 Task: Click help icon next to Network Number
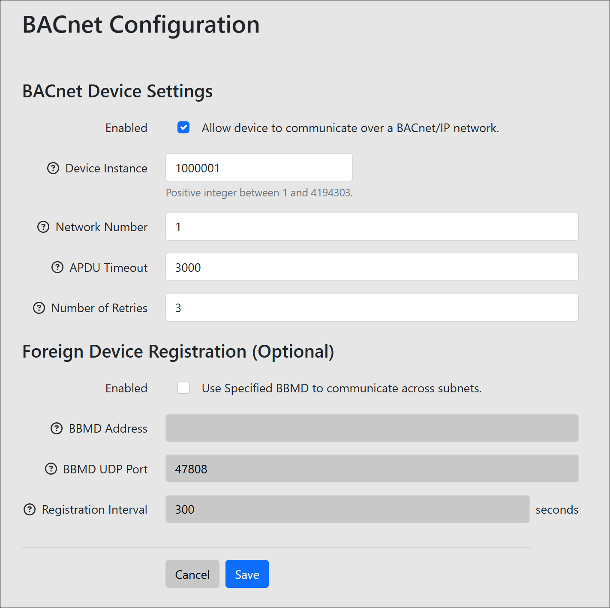click(43, 227)
